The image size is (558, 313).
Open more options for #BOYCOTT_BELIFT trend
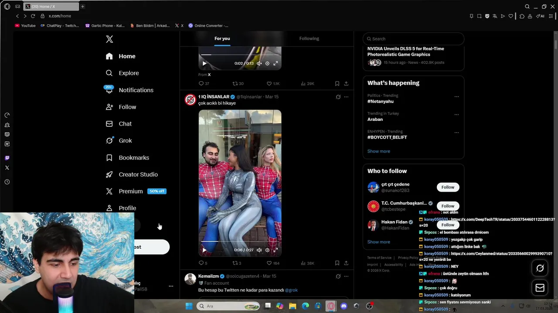click(x=456, y=133)
